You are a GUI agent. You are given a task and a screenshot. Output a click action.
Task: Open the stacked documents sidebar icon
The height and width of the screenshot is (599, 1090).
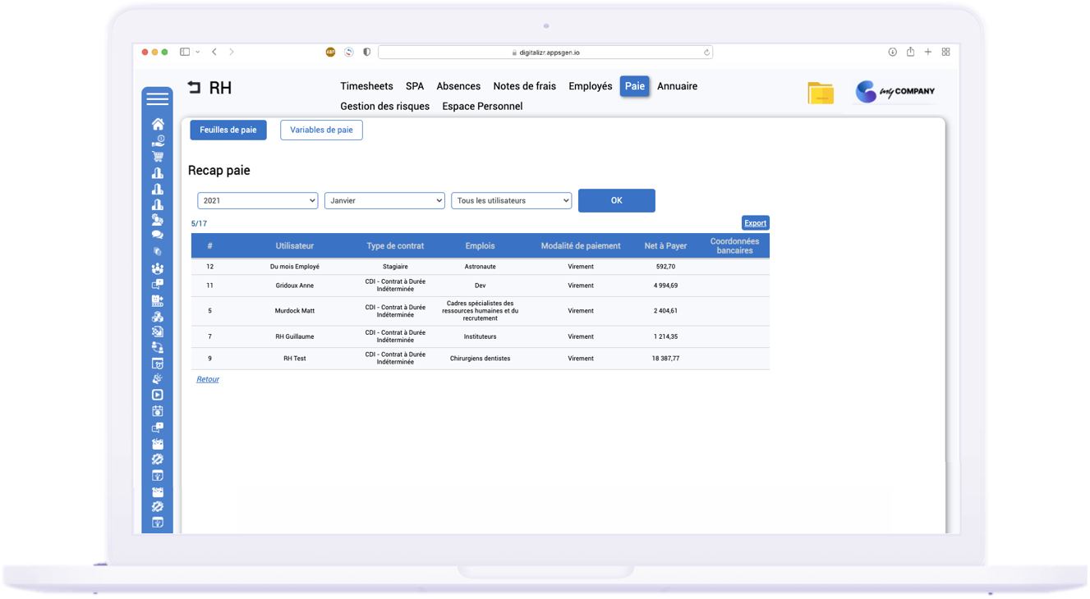click(158, 252)
